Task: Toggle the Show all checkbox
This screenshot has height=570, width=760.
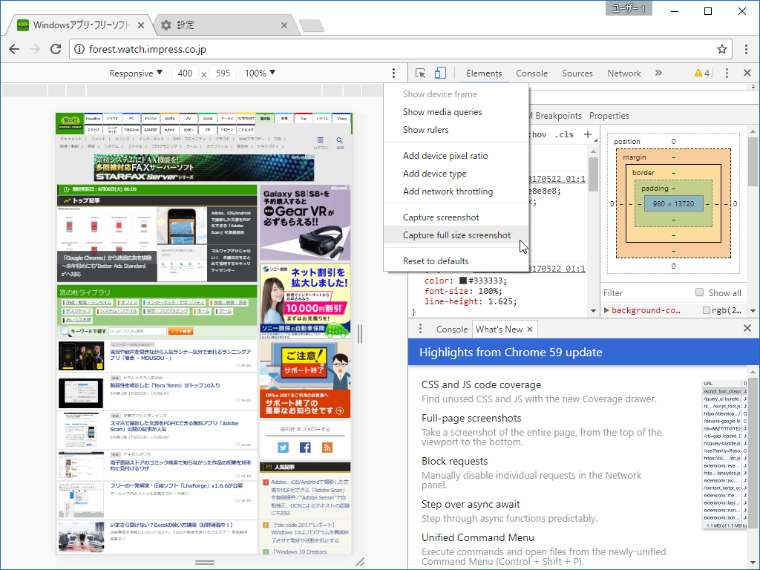Action: (x=699, y=292)
